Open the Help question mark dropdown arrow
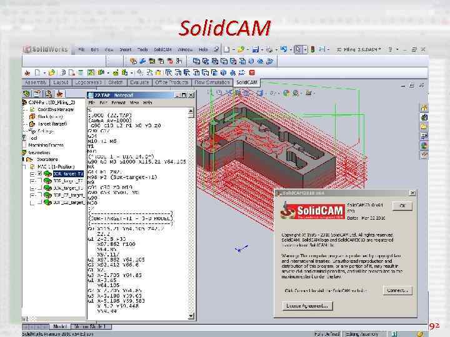 397,49
